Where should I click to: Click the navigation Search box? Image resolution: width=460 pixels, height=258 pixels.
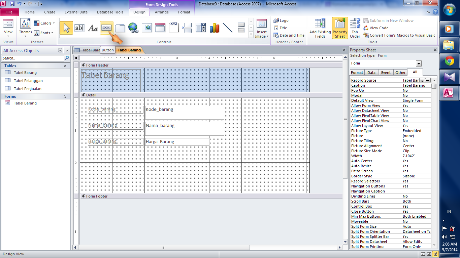point(33,58)
